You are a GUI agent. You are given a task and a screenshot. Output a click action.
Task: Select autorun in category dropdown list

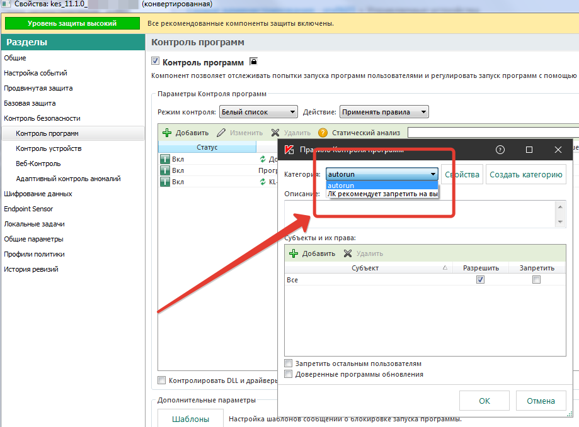click(x=382, y=186)
